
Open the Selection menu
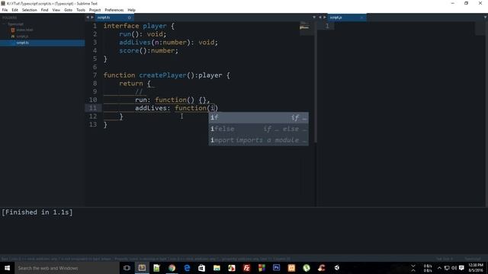click(x=29, y=10)
